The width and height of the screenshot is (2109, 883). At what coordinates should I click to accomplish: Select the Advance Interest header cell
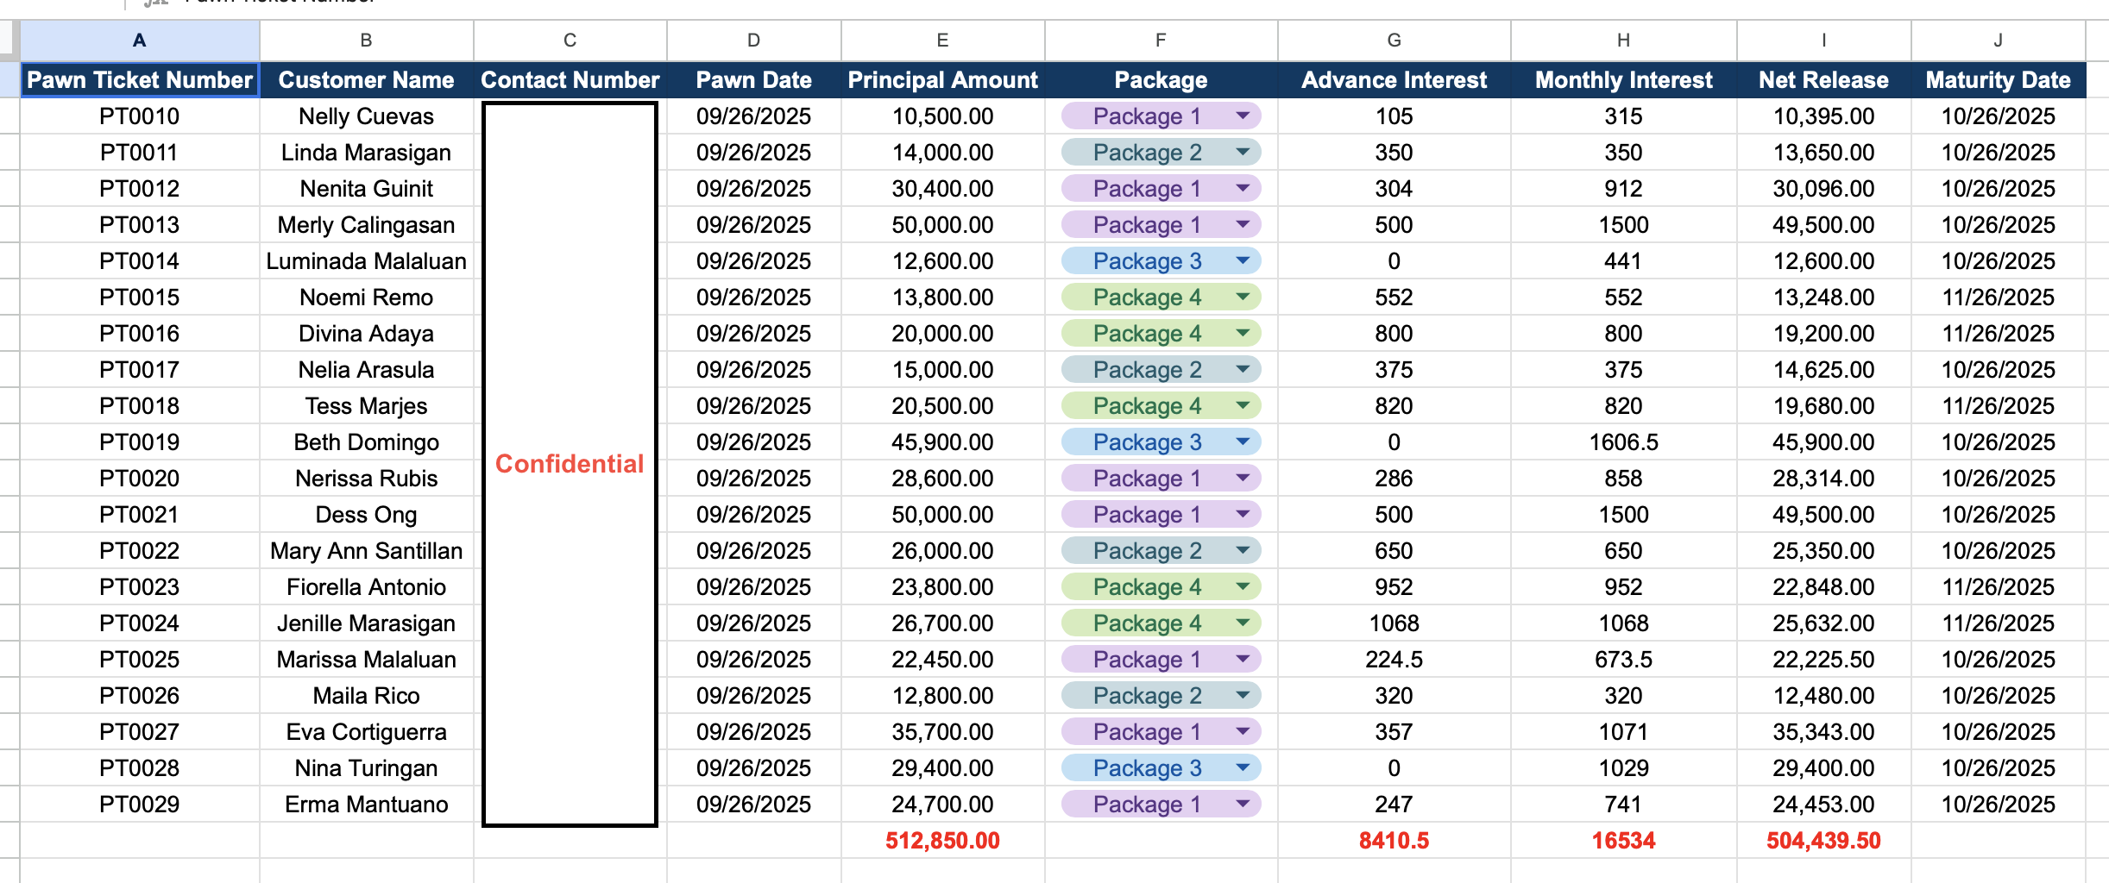(1394, 80)
